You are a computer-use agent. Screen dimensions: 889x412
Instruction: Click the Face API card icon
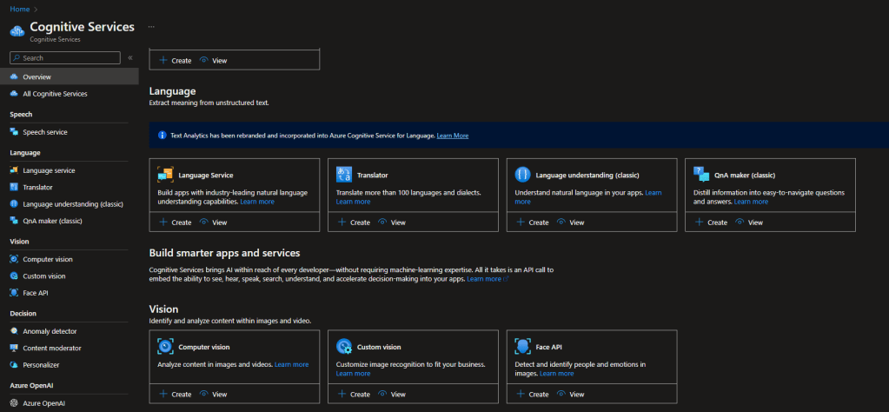coord(522,346)
